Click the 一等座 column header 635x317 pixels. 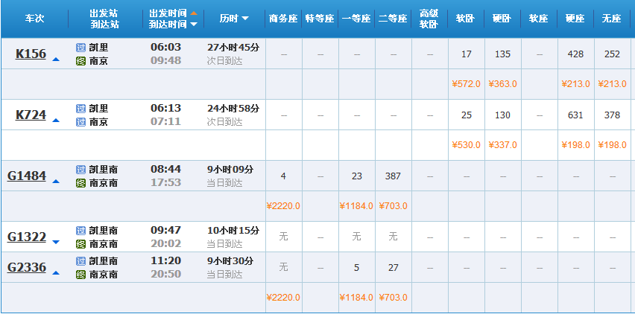pyautogui.click(x=356, y=19)
